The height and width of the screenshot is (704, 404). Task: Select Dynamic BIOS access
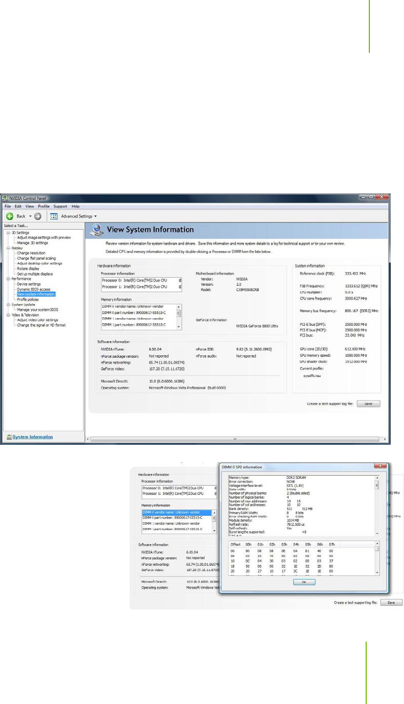click(33, 289)
